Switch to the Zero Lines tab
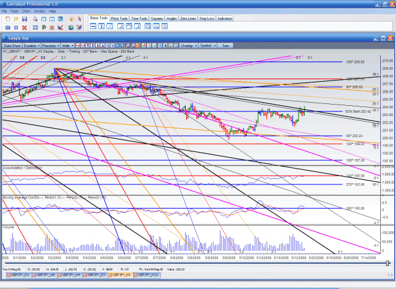This screenshot has height=289, width=396. pos(188,18)
